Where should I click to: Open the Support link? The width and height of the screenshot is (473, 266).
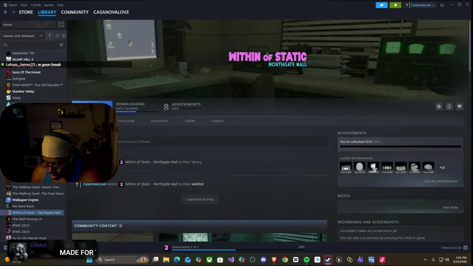[x=218, y=121]
